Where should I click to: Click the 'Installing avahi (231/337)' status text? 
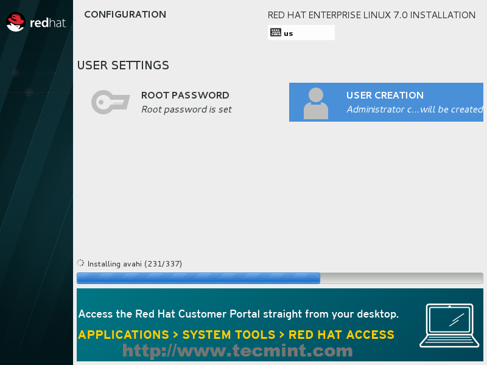click(135, 264)
